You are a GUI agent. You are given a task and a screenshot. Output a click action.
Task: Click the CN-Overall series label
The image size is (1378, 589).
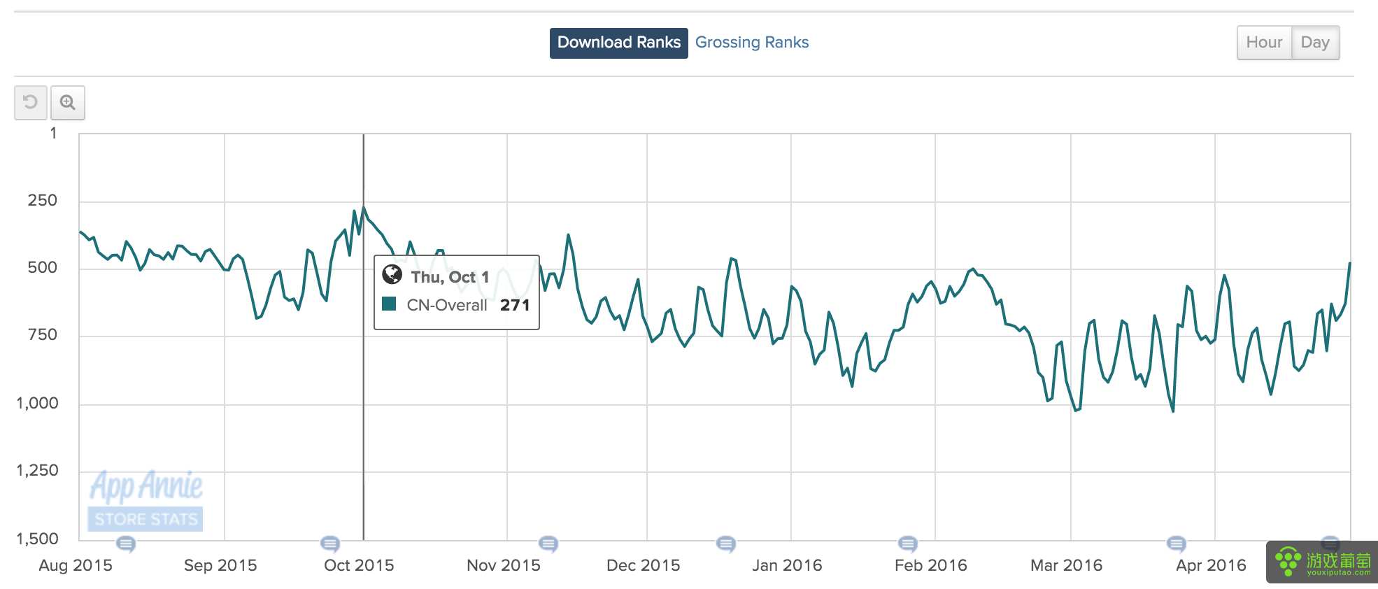point(447,305)
